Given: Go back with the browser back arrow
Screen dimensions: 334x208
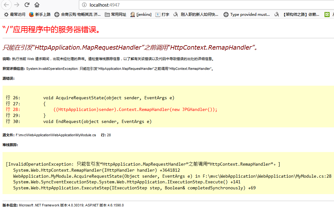Looking at the screenshot, I should tap(6, 5).
